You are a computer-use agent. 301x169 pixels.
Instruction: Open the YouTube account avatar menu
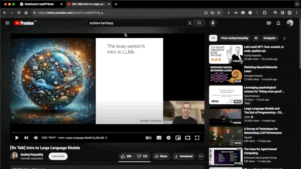[x=290, y=23]
